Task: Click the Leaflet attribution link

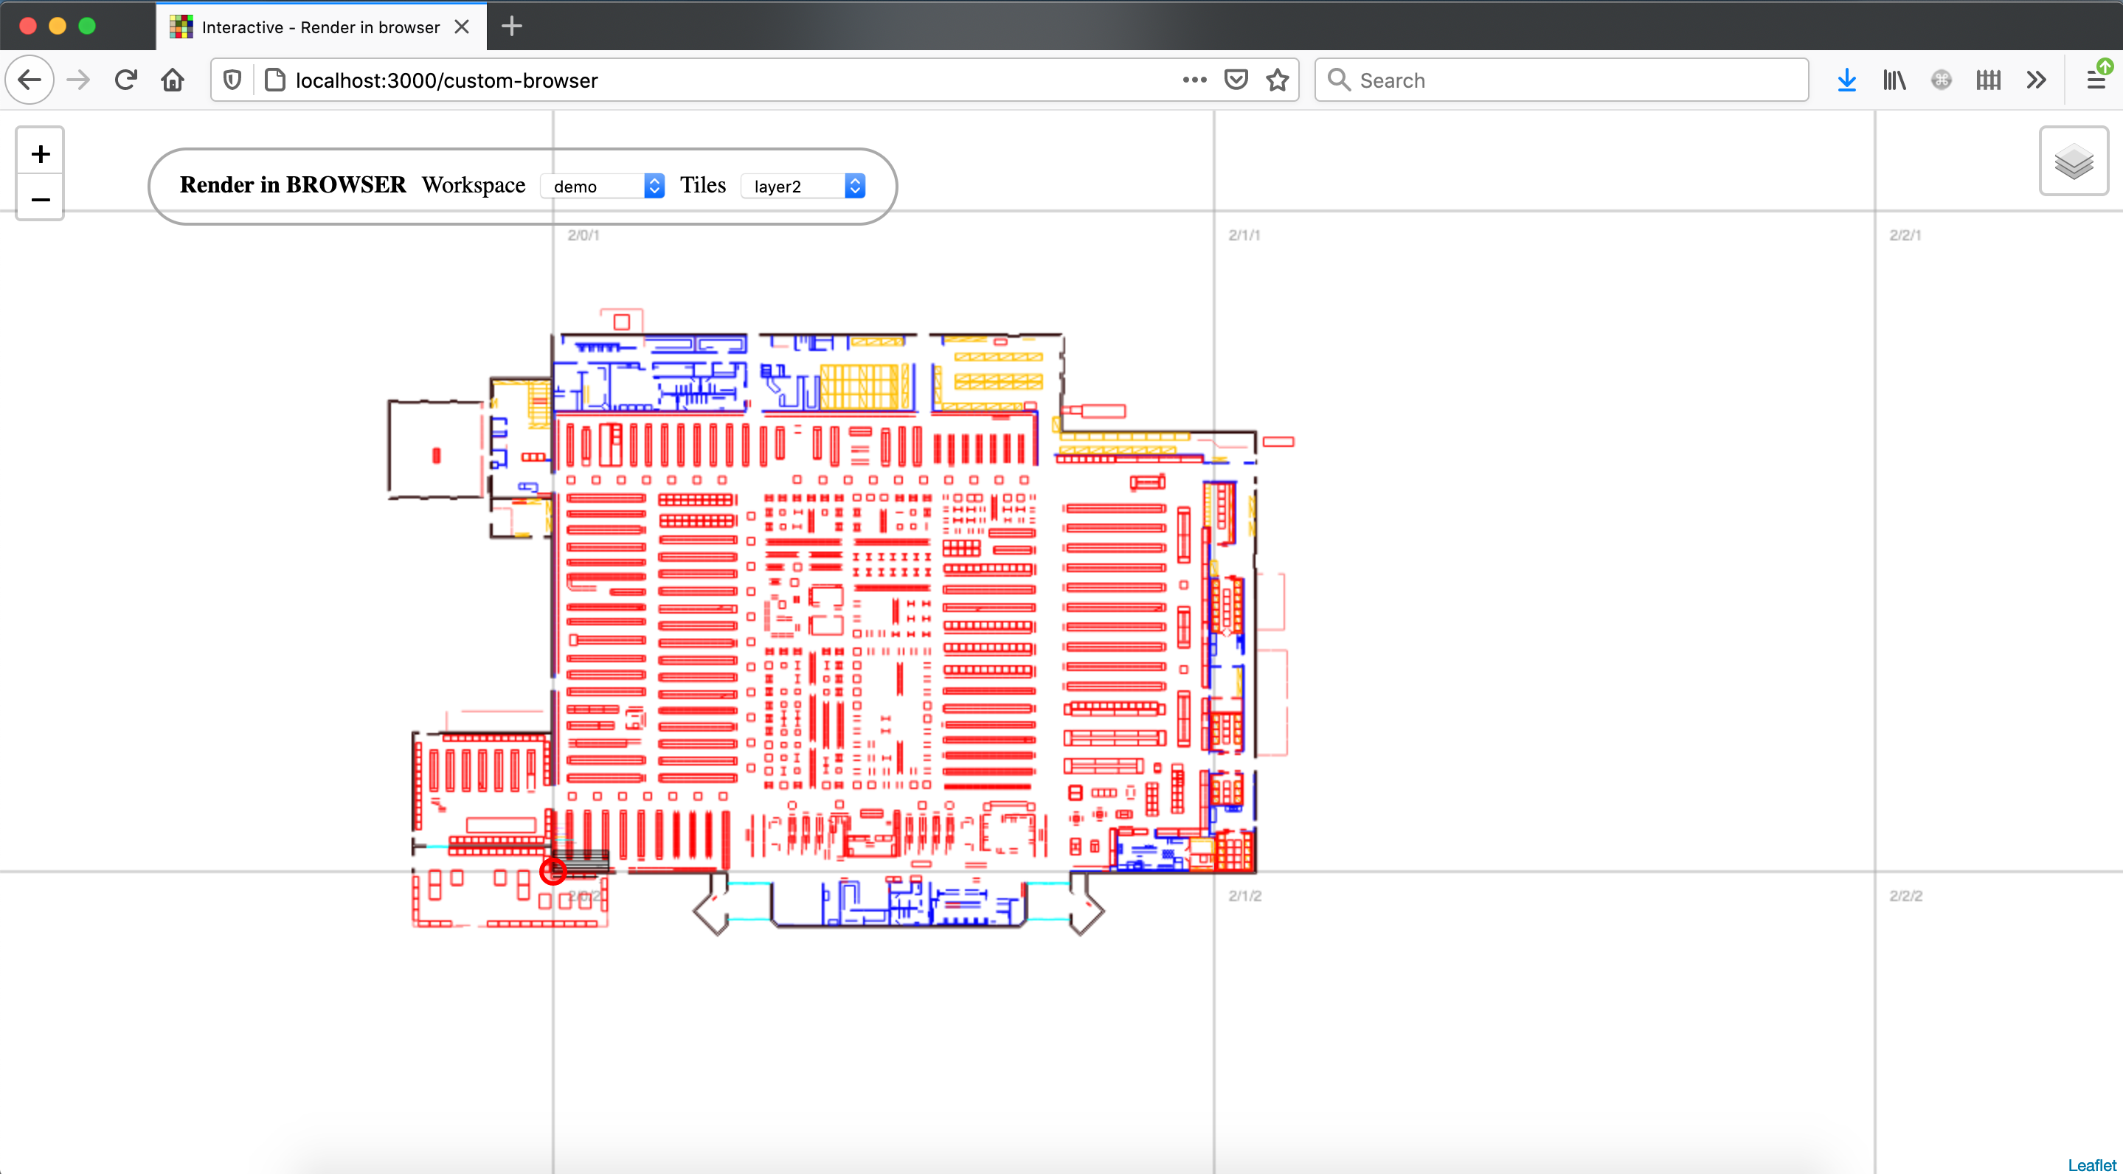Action: tap(2091, 1164)
